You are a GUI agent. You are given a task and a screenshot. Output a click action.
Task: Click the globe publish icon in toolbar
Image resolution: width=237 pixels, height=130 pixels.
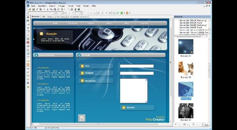[79, 9]
